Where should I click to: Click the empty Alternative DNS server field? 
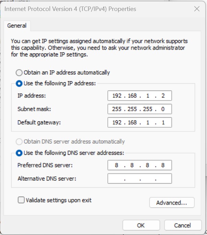click(139, 179)
